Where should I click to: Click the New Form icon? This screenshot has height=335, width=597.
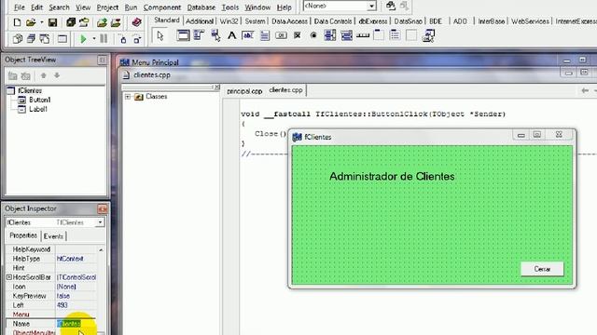click(62, 38)
